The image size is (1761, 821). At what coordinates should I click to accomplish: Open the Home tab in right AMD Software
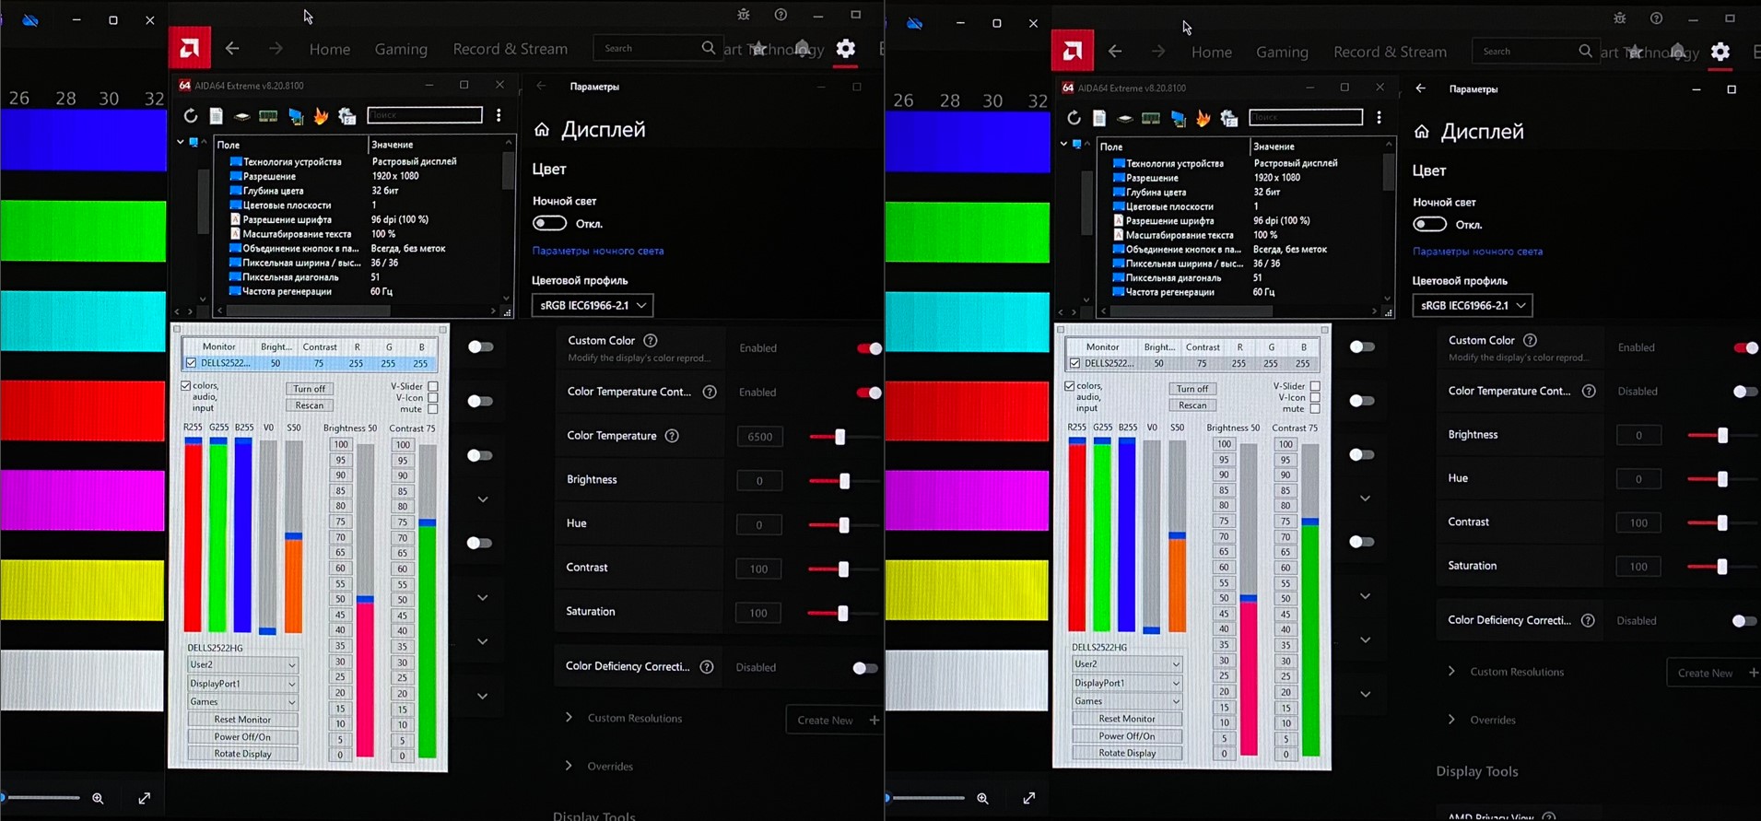pyautogui.click(x=1212, y=53)
